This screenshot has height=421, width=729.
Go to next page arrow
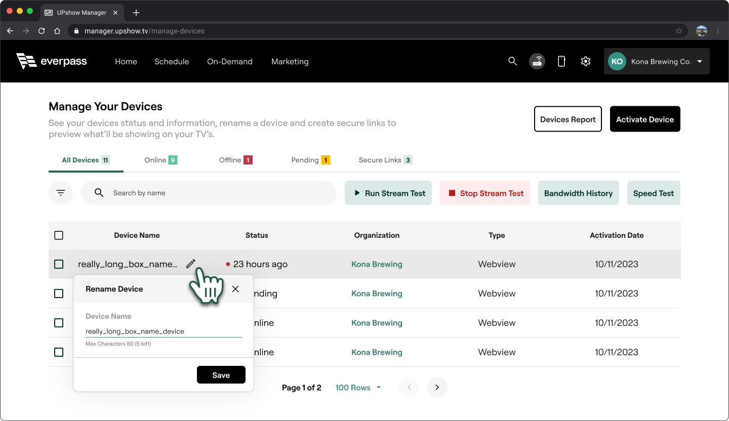[x=437, y=388]
